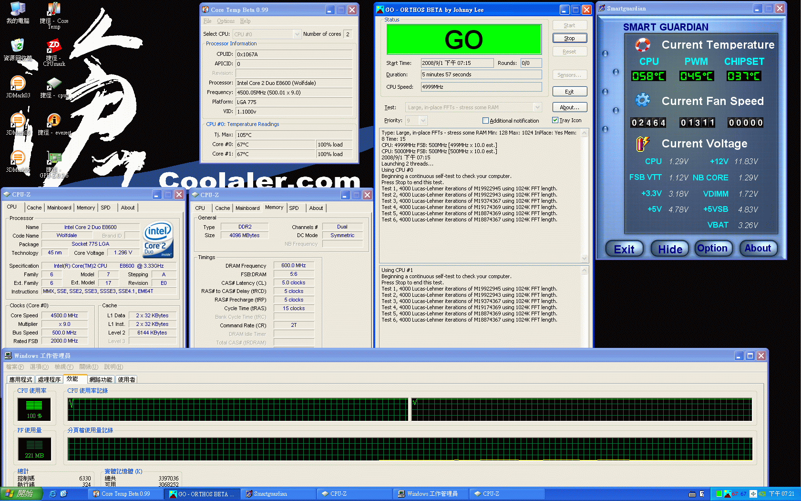Click the About... button in ORTHOS
This screenshot has height=501, width=801.
[569, 107]
